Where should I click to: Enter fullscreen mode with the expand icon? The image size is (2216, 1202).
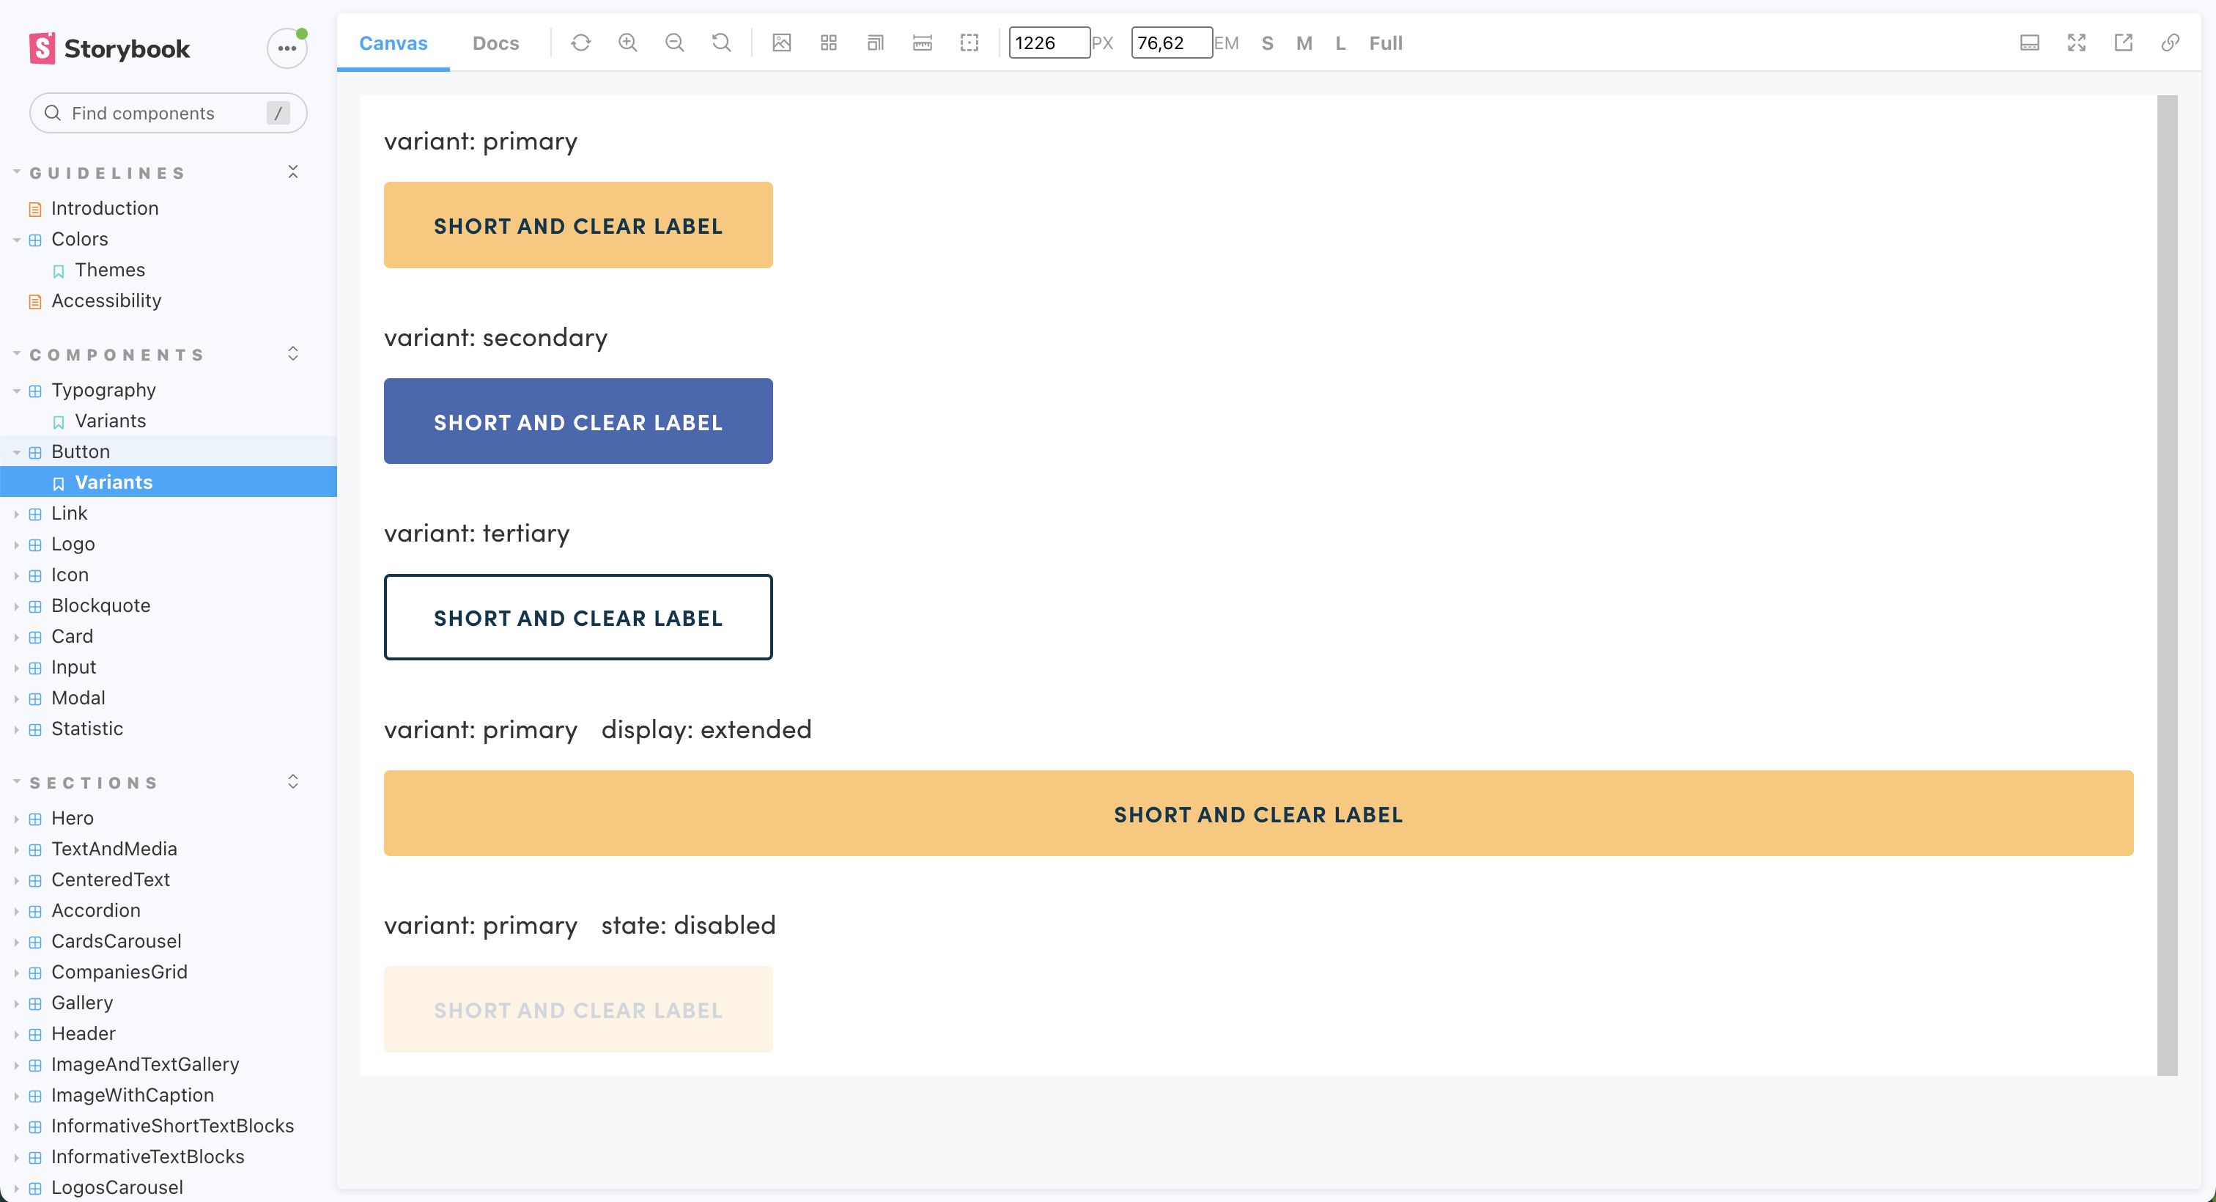[2077, 43]
